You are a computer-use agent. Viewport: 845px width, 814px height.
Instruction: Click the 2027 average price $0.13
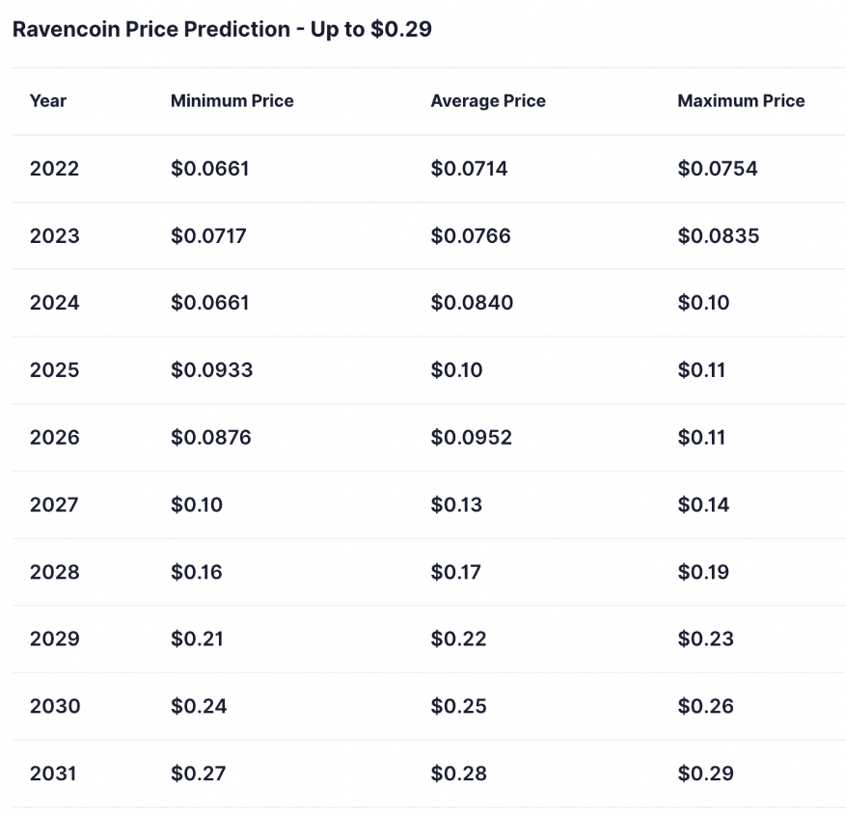click(x=456, y=504)
